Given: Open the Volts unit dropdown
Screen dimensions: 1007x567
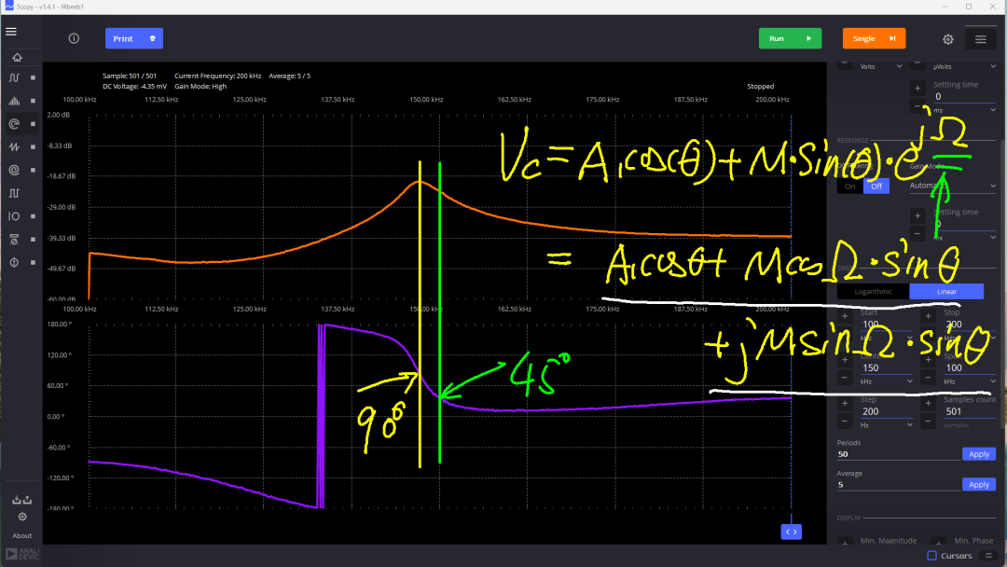Looking at the screenshot, I should point(881,66).
